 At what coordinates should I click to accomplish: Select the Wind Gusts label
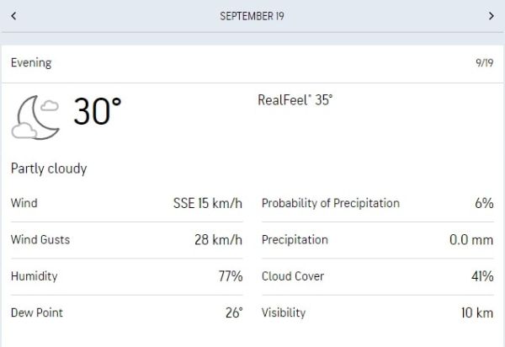(40, 240)
